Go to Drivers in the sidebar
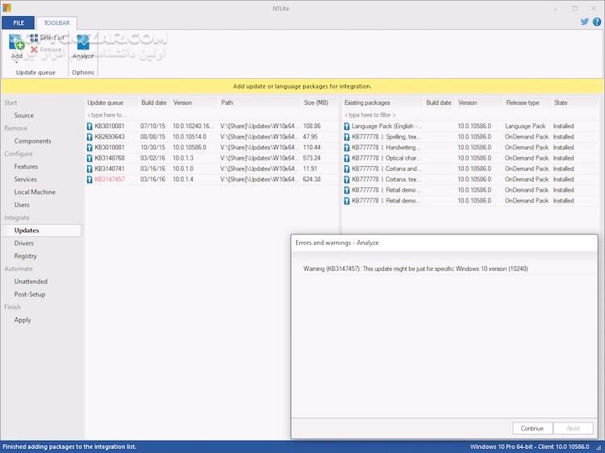This screenshot has width=605, height=453. 24,243
